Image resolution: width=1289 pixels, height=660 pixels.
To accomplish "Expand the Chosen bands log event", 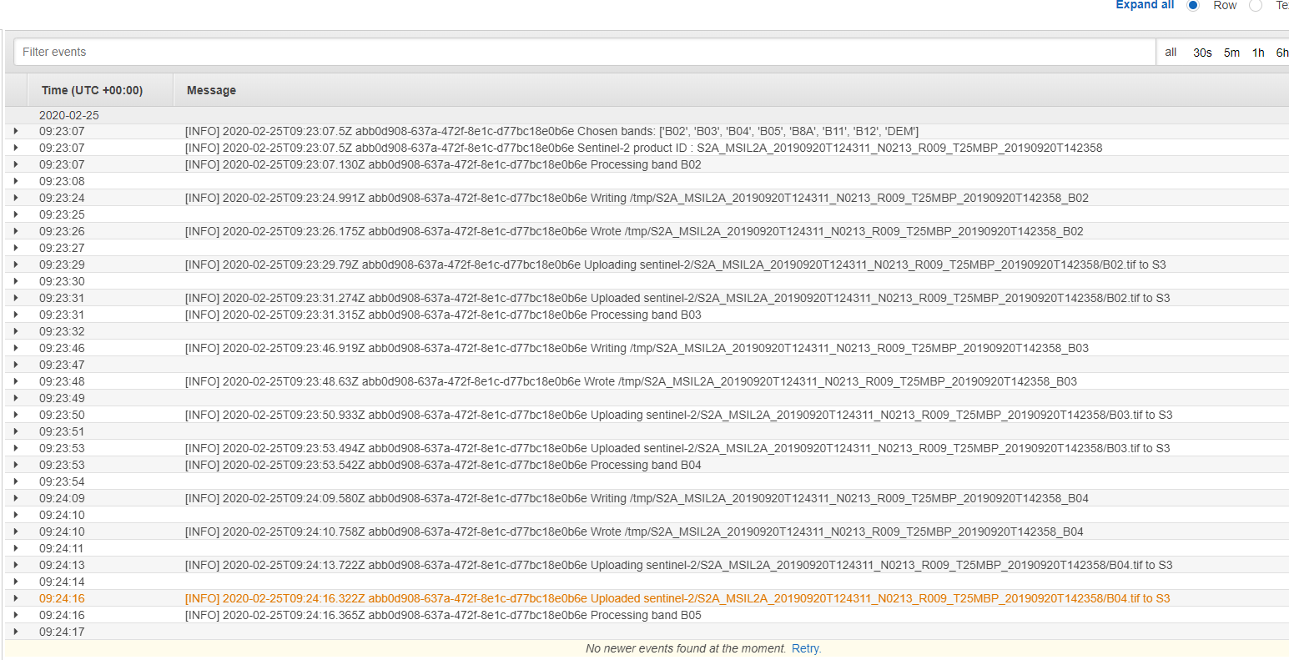I will (16, 131).
